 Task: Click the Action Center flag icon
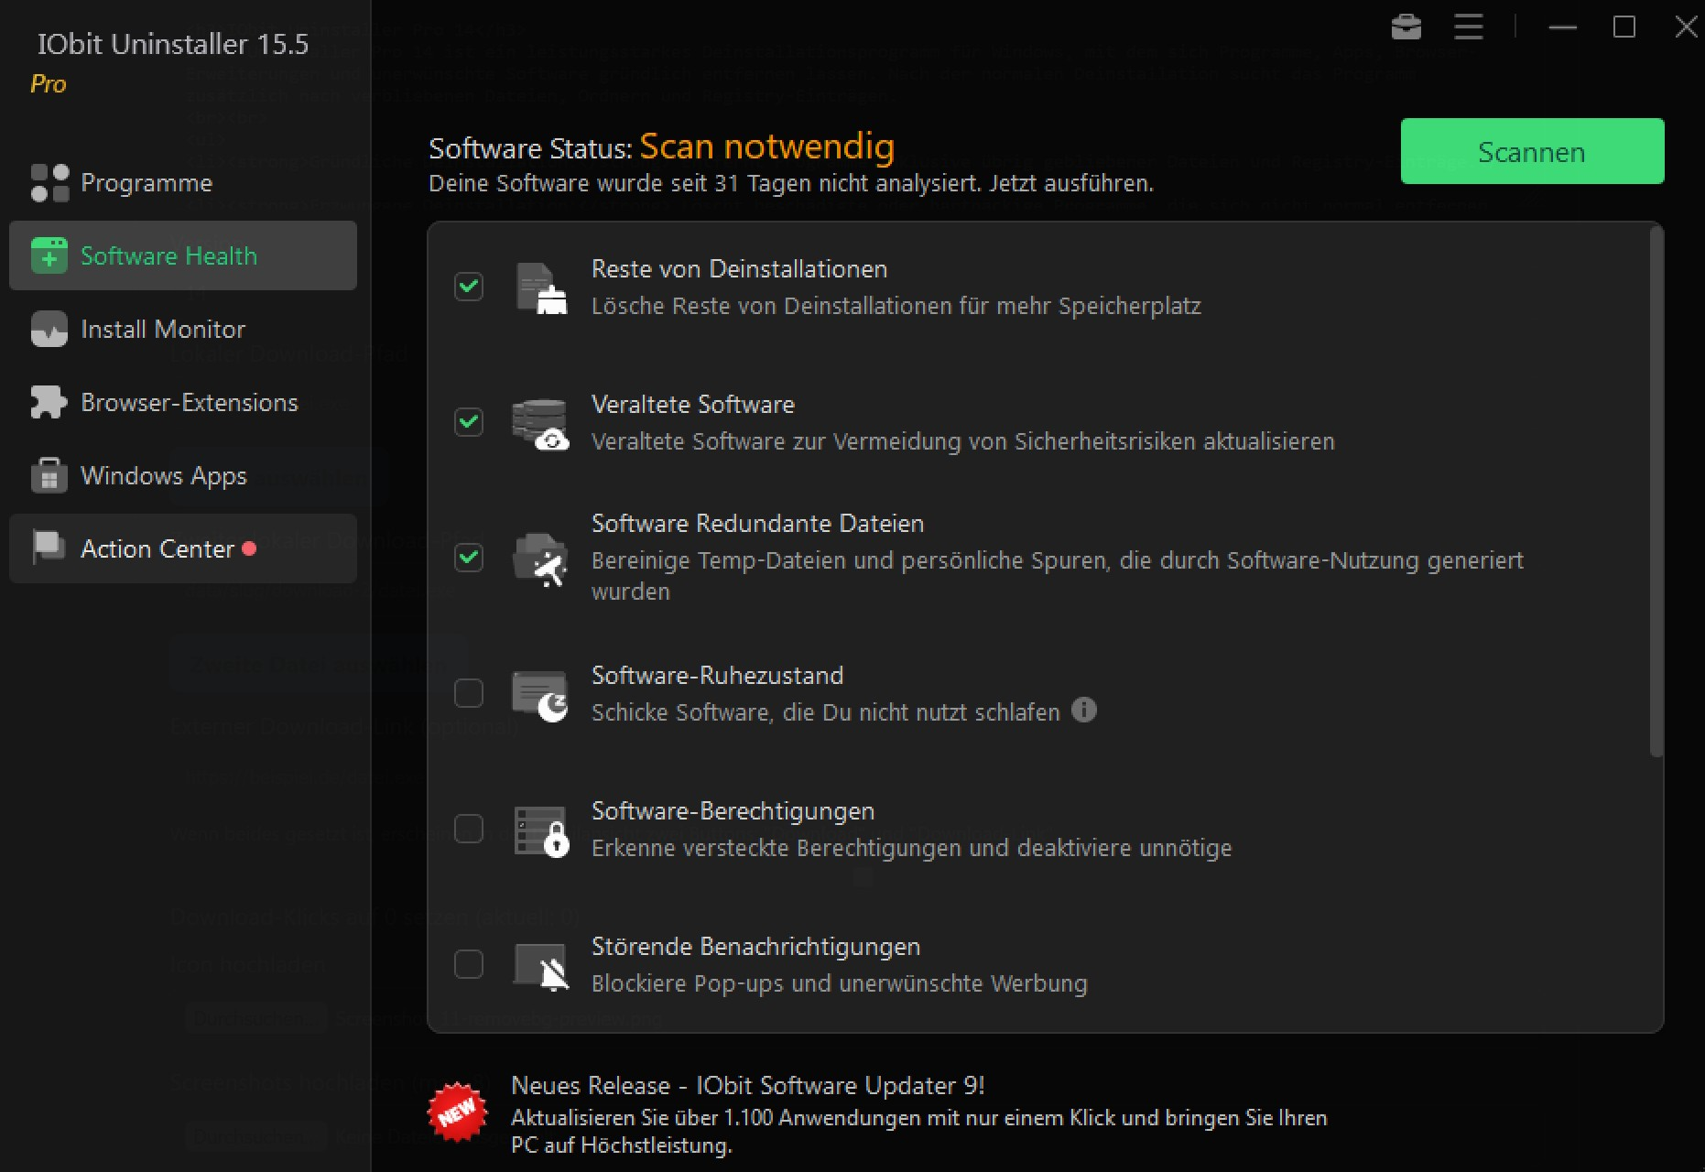tap(49, 548)
